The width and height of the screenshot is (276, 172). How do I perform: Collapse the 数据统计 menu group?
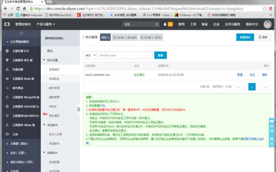[44, 153]
